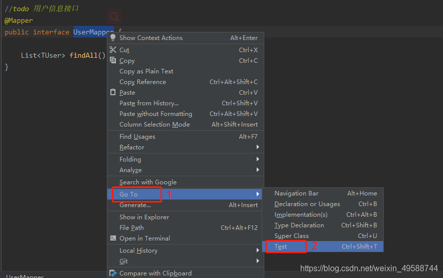Viewport: 443px width, 278px height.
Task: Select Declaration or Usages
Action: 323,204
